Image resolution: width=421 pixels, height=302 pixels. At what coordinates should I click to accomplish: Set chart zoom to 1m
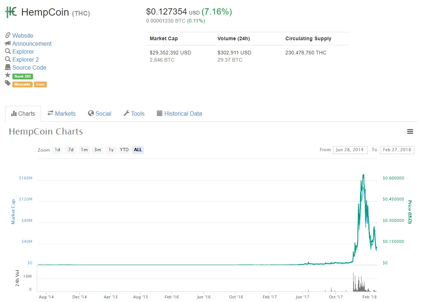(x=84, y=150)
